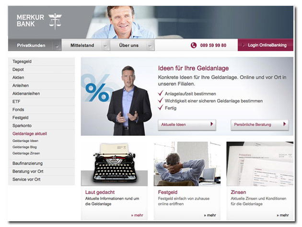
Task: Click the arrow beside Login OnlineBanking
Action: point(243,45)
